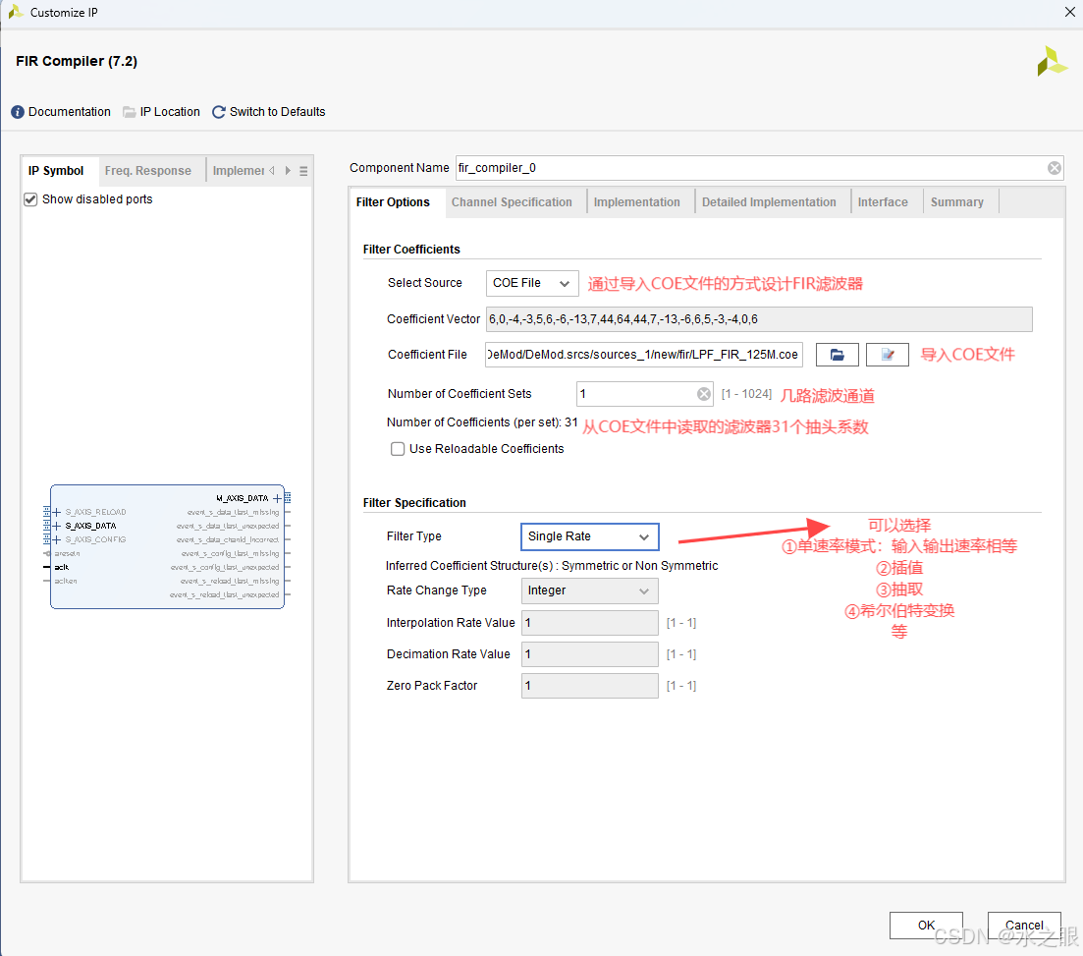Click the aclken port label

click(66, 582)
